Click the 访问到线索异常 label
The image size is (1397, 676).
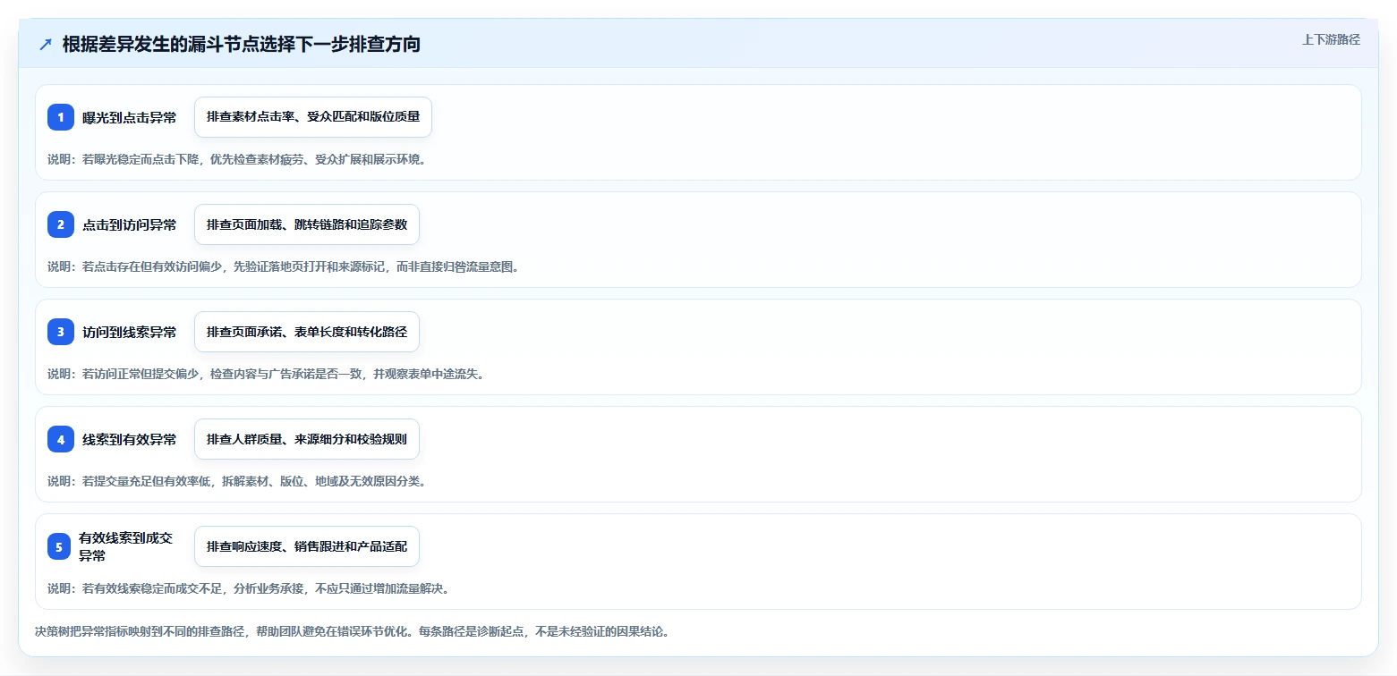pos(130,333)
